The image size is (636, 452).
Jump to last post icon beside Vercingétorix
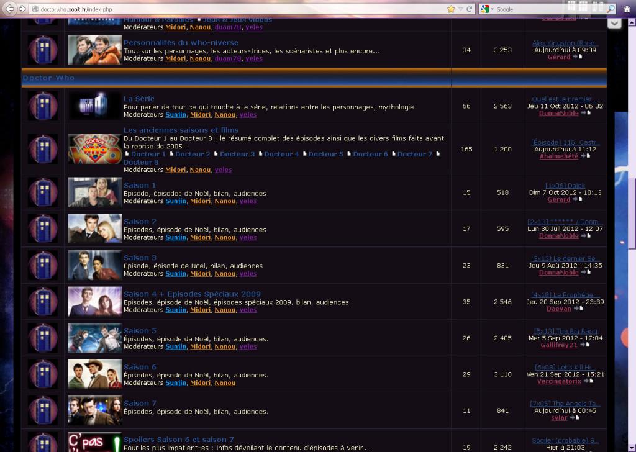[588, 381]
